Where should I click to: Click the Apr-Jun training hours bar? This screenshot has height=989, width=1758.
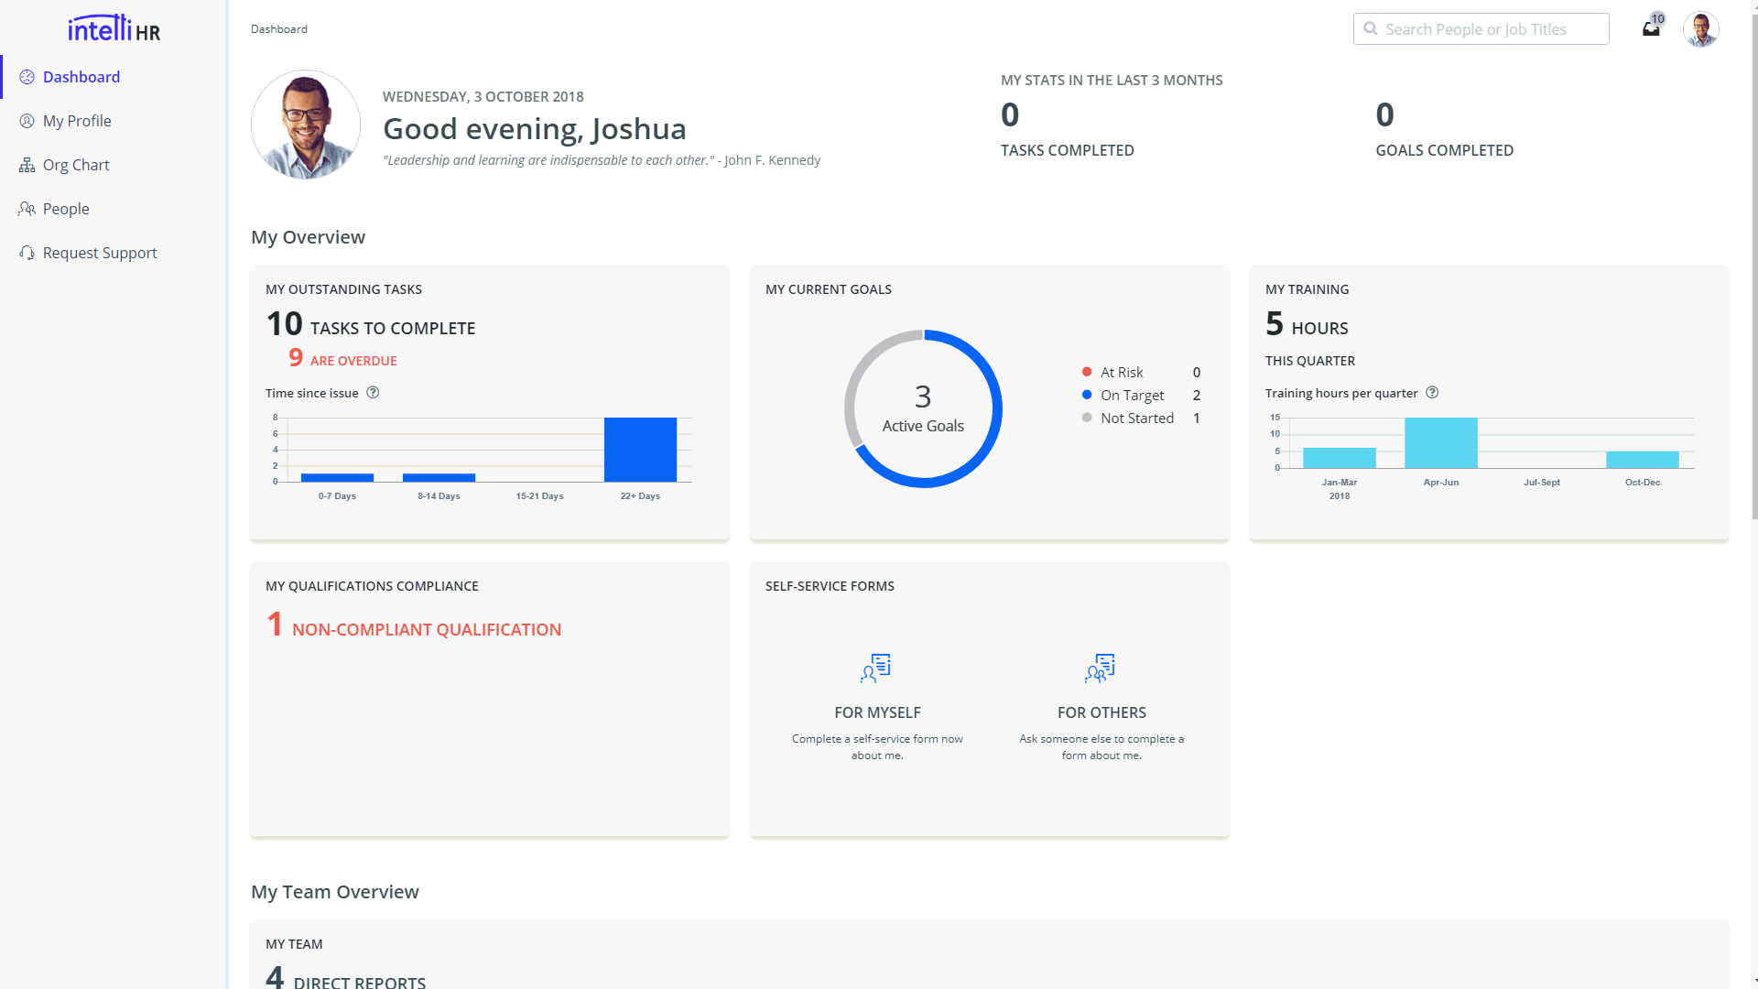(x=1440, y=443)
